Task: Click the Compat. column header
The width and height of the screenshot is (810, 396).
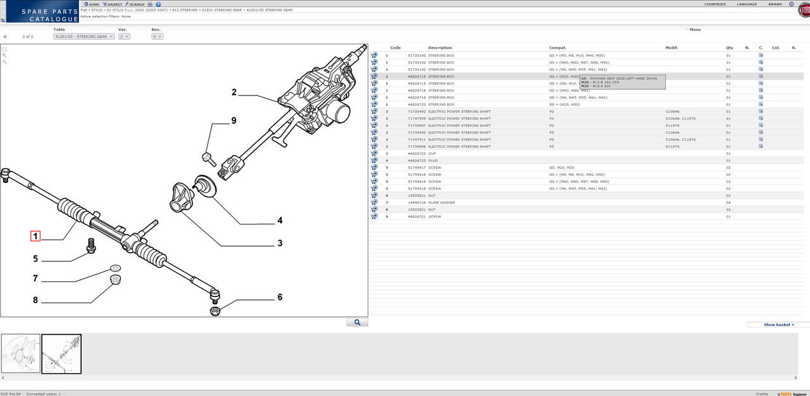Action: click(558, 47)
